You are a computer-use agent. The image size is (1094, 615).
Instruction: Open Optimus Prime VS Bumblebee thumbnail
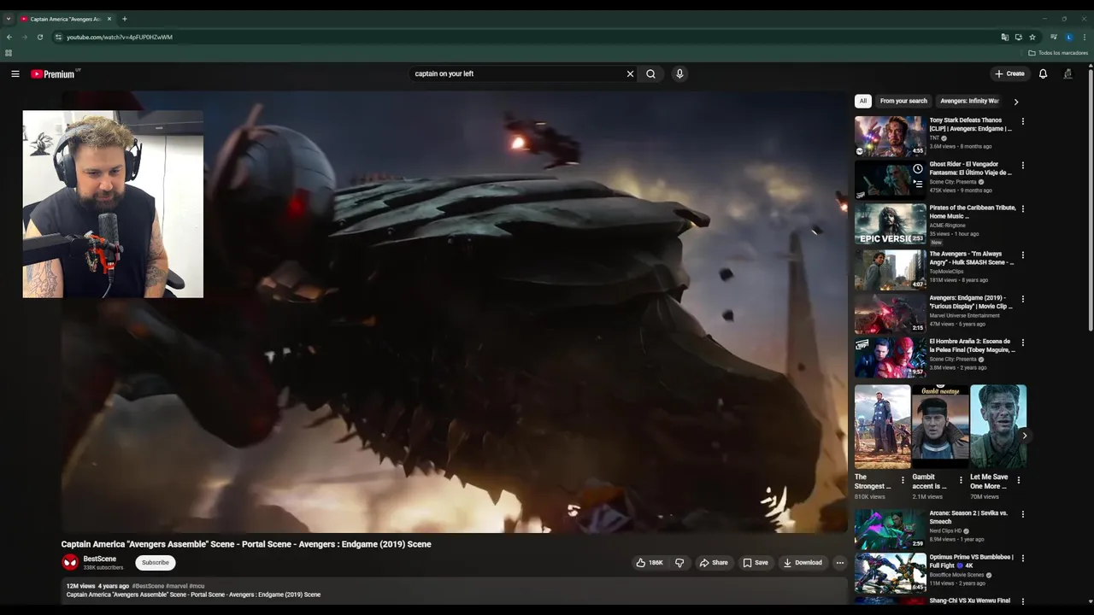point(890,573)
